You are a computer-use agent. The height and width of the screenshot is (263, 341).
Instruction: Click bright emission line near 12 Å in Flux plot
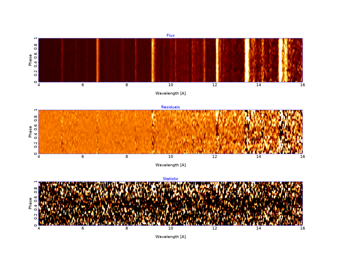tap(217, 60)
